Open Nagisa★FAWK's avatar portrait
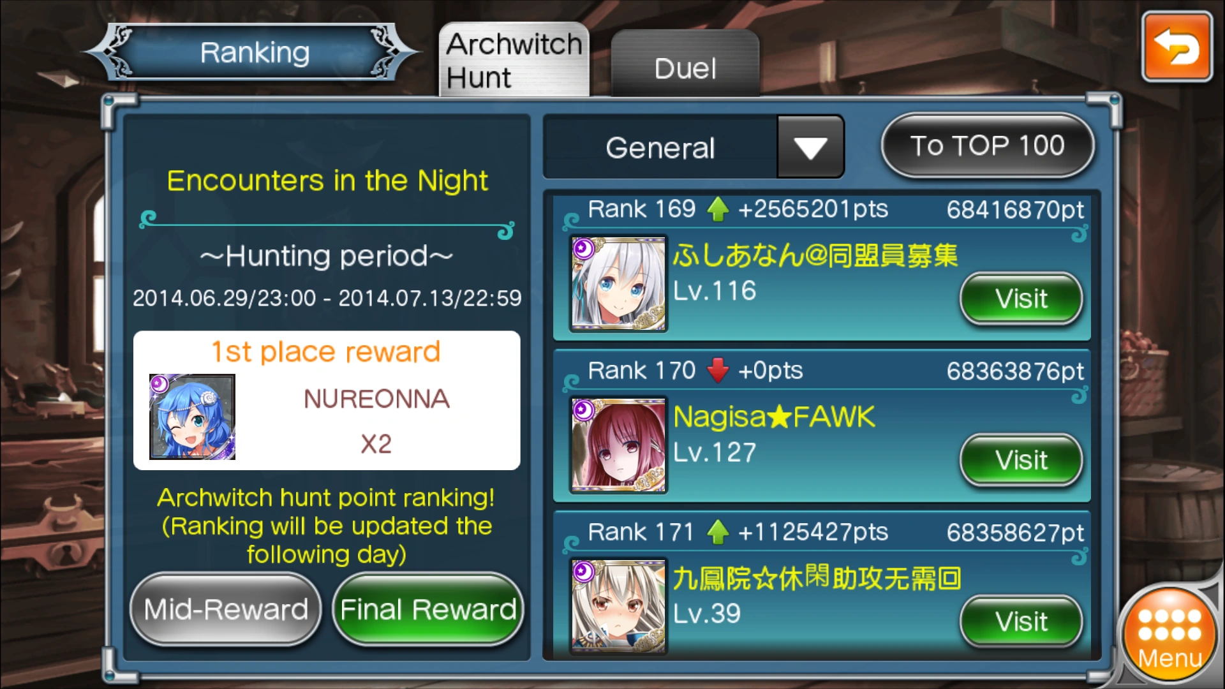 (x=618, y=445)
